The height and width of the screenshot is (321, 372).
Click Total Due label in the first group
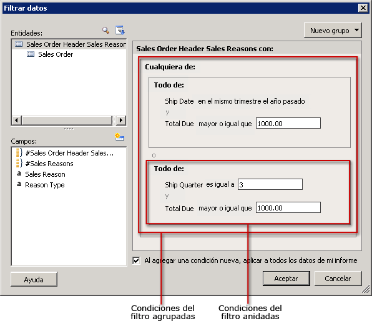[x=179, y=124]
